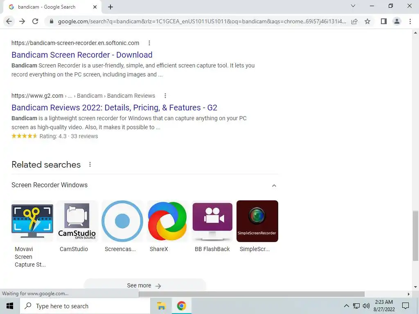Select the SimpleScreenRecorder thumbnail
Screen dimensions: 419x314
point(257,221)
